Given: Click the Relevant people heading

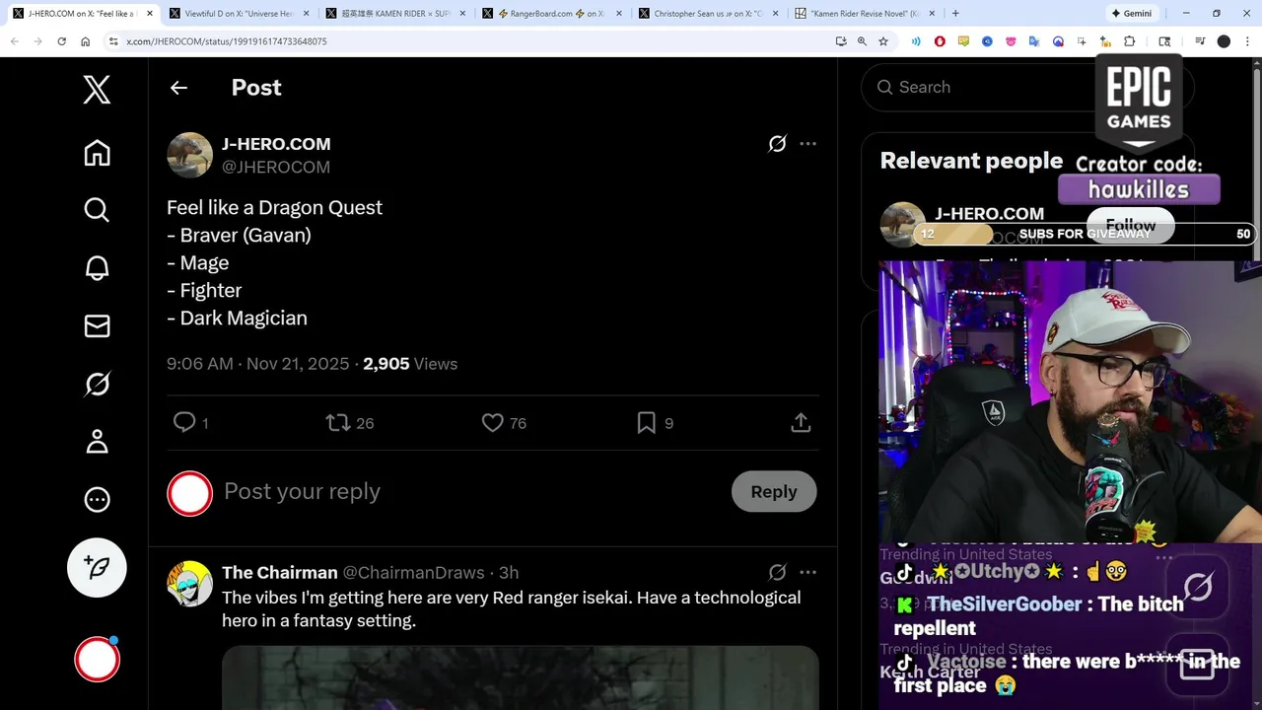Looking at the screenshot, I should click(x=971, y=161).
